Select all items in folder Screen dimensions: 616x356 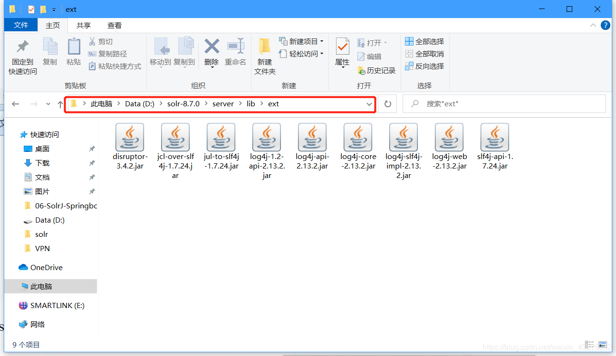coord(424,42)
